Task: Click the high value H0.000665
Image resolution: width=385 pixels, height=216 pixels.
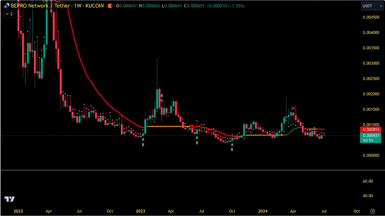Action: click(149, 6)
